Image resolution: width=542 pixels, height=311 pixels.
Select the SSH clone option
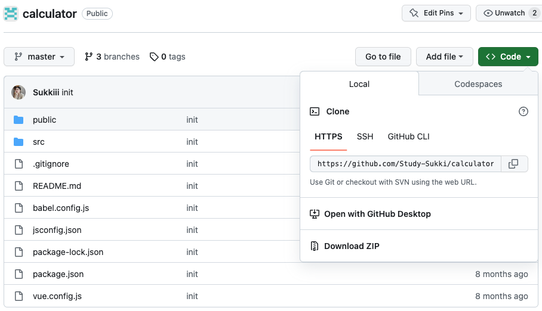point(365,136)
